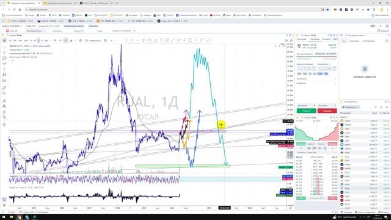Click the trash delete-drawings icon in chart sidebar
The height and width of the screenshot is (220, 391).
pos(4,125)
